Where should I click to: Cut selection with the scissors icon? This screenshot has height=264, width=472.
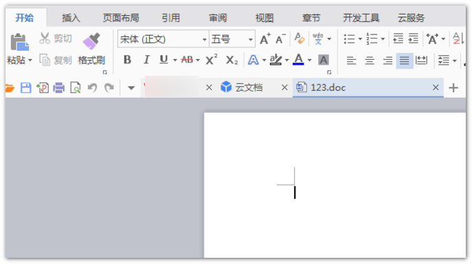(x=45, y=38)
